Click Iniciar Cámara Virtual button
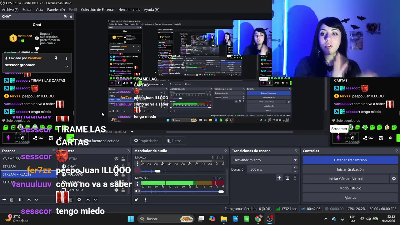 click(x=345, y=179)
